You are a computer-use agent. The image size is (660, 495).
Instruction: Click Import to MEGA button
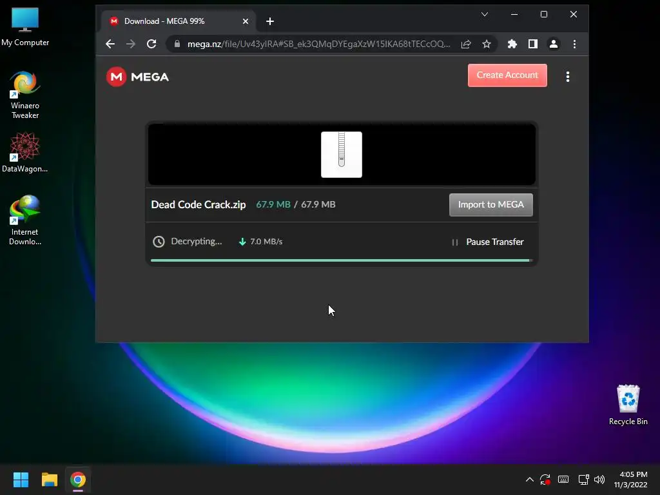click(490, 204)
